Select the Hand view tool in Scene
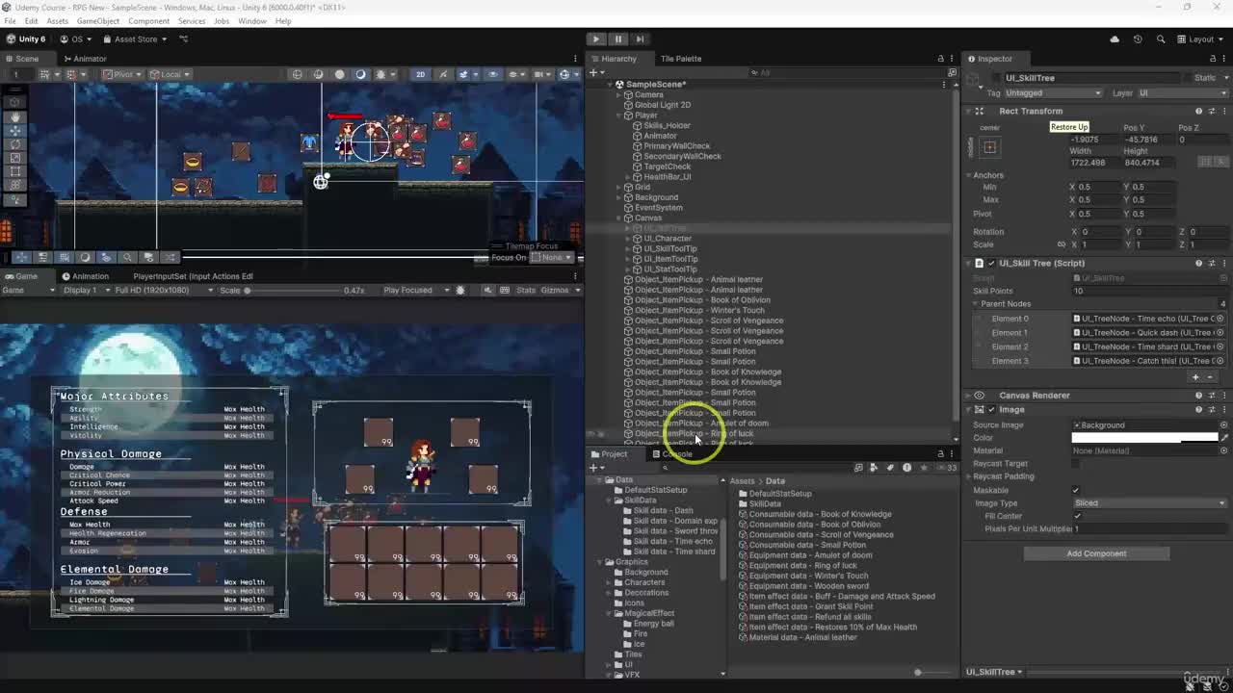Image resolution: width=1233 pixels, height=693 pixels. click(15, 116)
